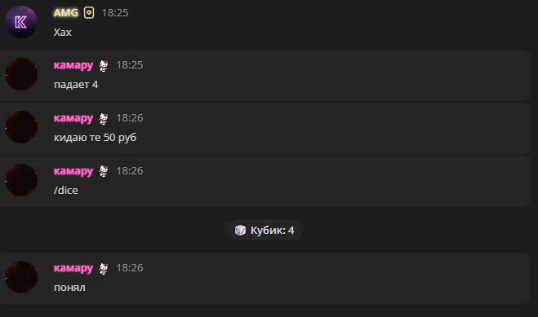This screenshot has width=538, height=317.
Task: Click Hello Kitty icon above 'понял'
Action: tap(104, 268)
